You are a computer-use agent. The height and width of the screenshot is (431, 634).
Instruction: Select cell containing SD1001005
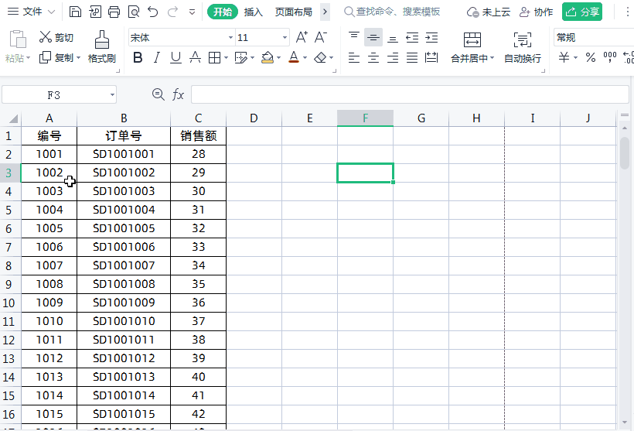click(x=124, y=228)
